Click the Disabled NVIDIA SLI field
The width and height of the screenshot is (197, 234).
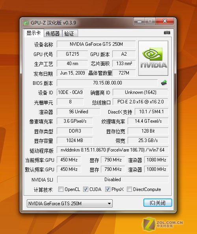click(113, 180)
